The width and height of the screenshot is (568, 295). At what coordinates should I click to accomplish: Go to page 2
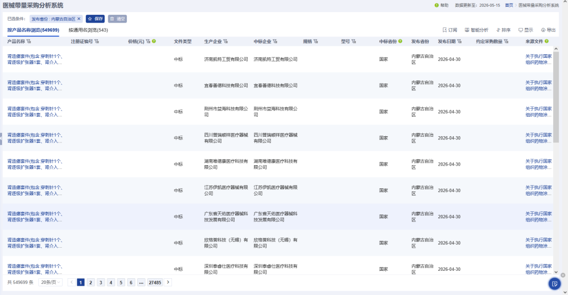pos(91,282)
